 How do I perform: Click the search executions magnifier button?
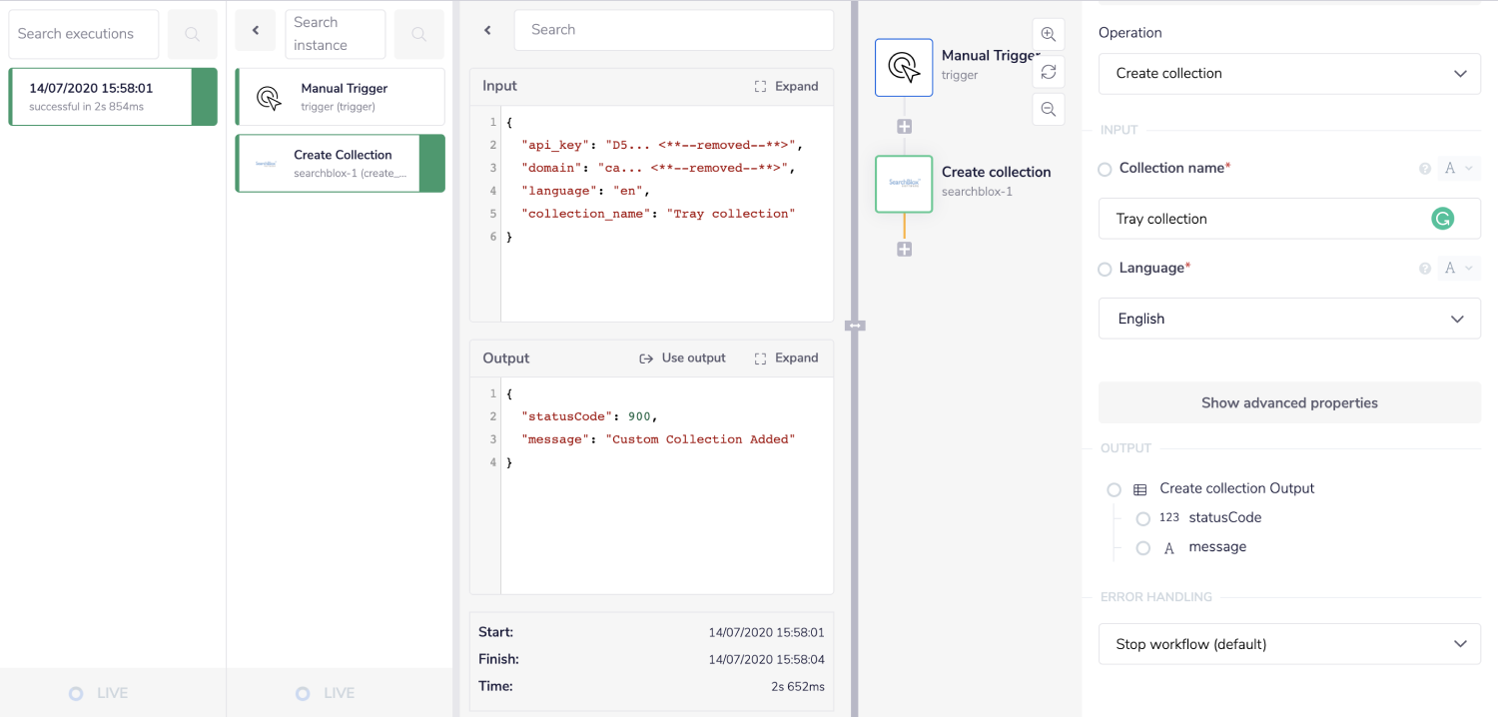pyautogui.click(x=192, y=35)
